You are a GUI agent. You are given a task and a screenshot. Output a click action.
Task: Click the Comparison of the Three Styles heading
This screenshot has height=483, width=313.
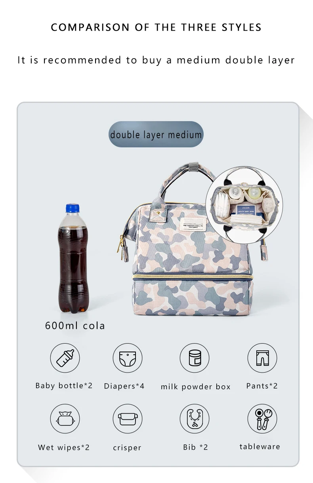(x=156, y=27)
